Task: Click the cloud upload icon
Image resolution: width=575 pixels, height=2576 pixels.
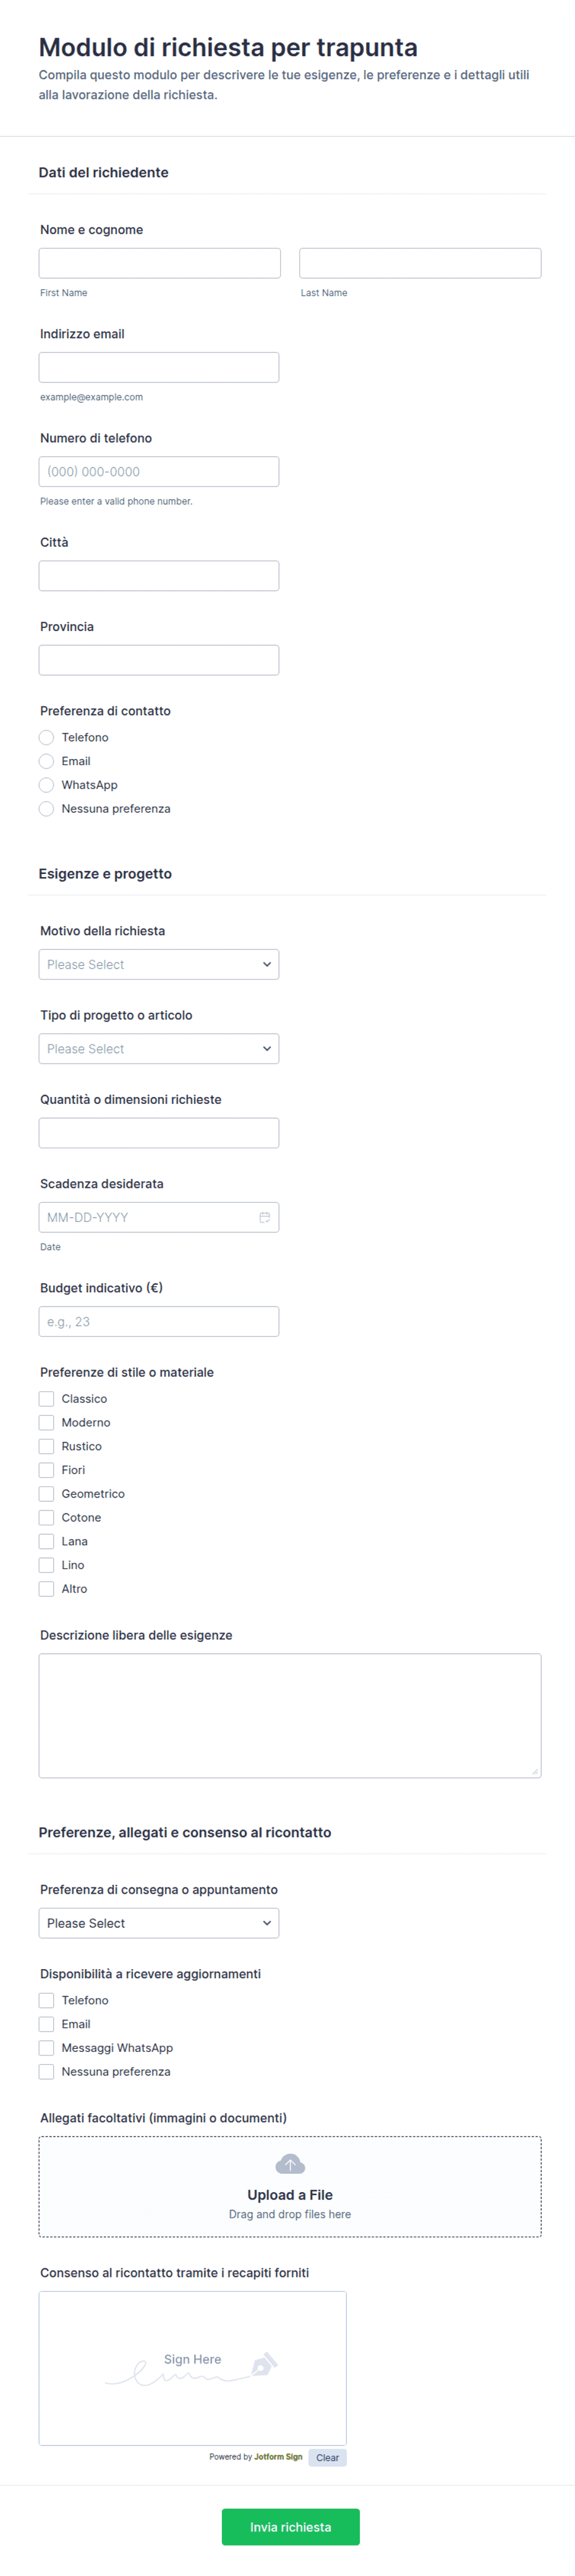Action: 290,2164
